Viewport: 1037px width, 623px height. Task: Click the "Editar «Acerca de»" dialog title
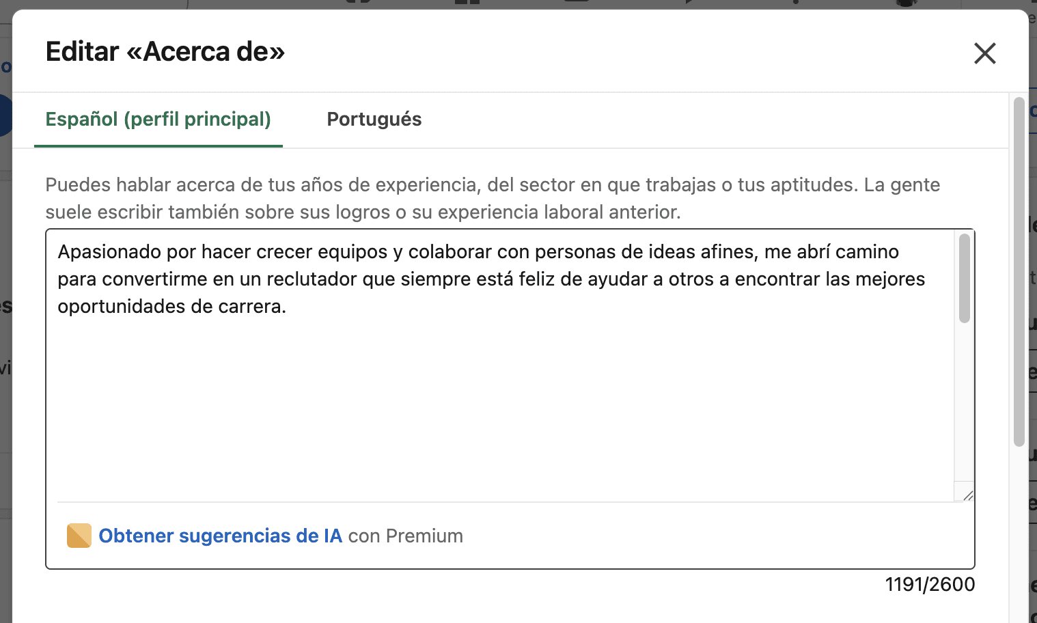pos(165,52)
